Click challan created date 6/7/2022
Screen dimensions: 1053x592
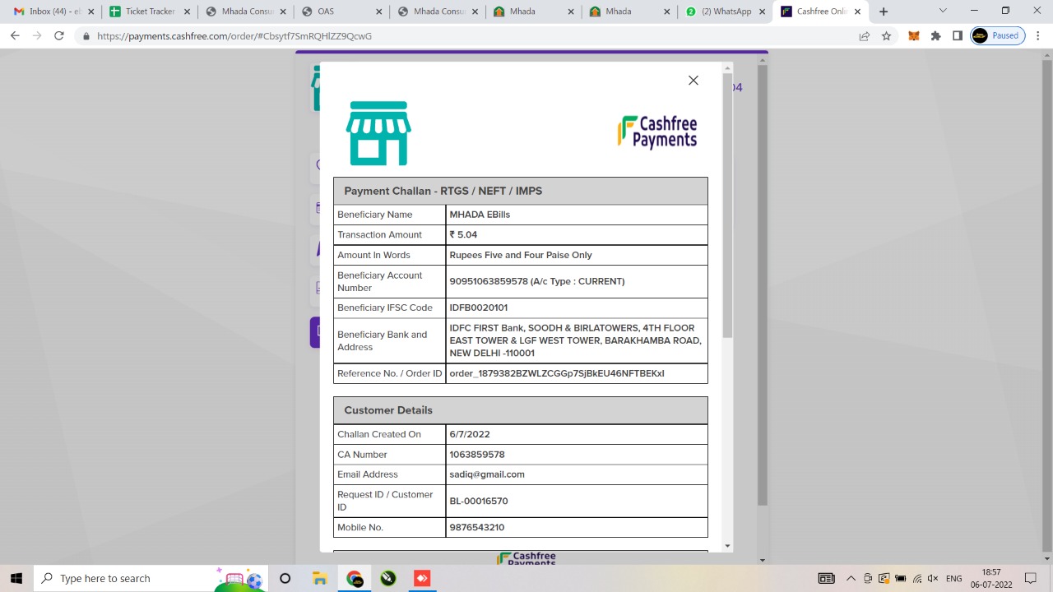470,434
